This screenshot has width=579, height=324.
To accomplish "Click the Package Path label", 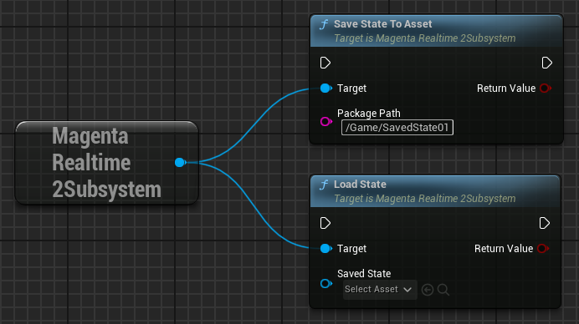I will pos(368,114).
